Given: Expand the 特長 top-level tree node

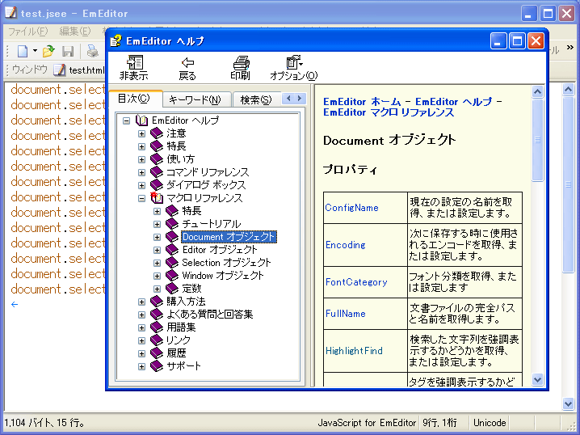Looking at the screenshot, I should click(141, 146).
